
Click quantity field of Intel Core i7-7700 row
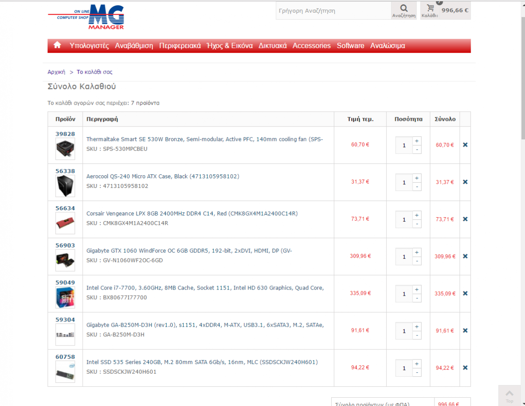tap(404, 294)
